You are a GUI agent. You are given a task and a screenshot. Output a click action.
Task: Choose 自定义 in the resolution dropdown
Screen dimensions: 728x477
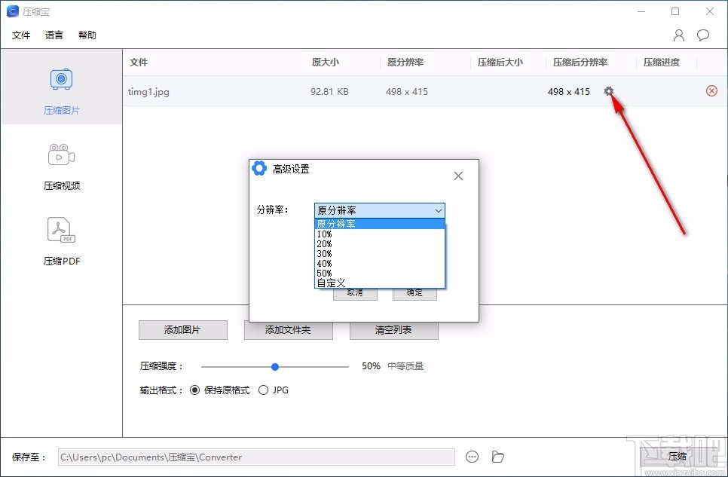tap(330, 283)
